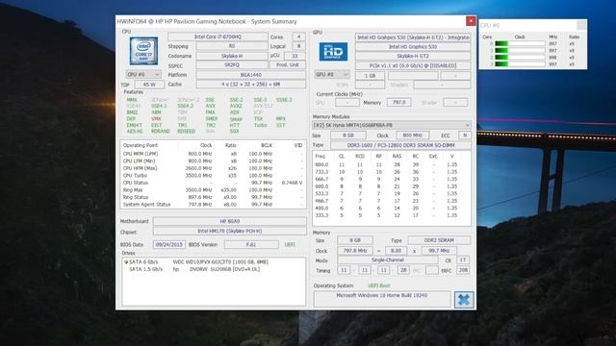Image resolution: width=616 pixels, height=346 pixels.
Task: Click the HP 80A9 motherboard field
Action: click(230, 221)
